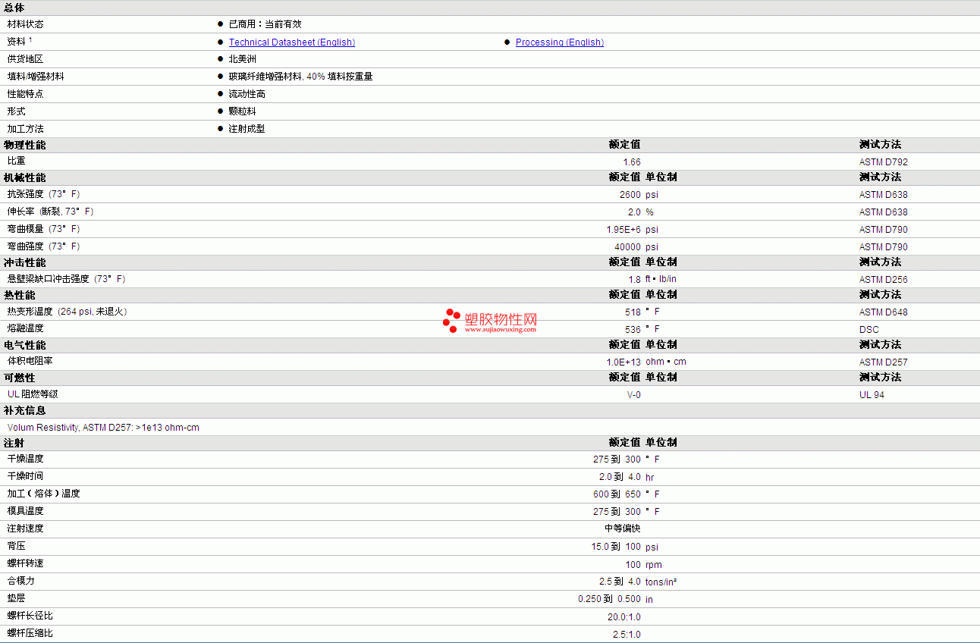Viewport: 980px width, 643px height.
Task: Select the 抗张强度 value 2600
Action: tap(630, 195)
